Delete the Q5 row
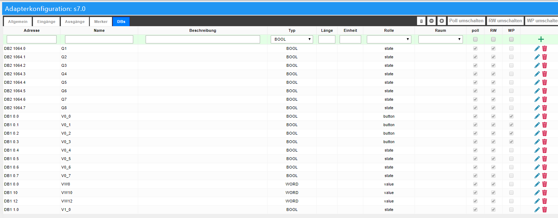This screenshot has height=218, width=558. [x=545, y=82]
